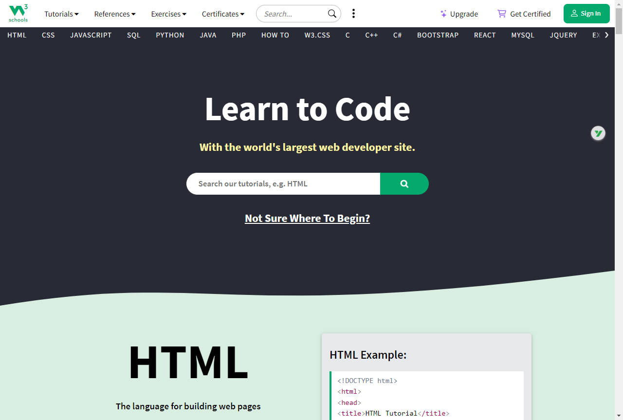
Task: Open the Tutorials dropdown
Action: tap(61, 14)
